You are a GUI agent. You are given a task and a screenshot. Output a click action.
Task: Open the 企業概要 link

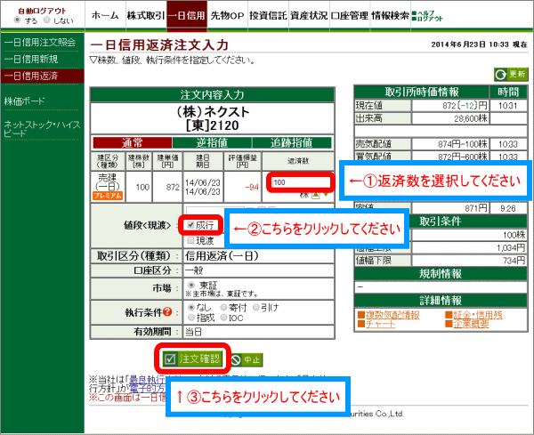(471, 324)
